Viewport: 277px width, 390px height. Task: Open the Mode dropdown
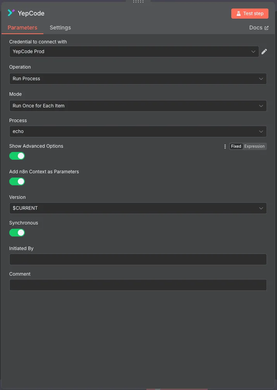[x=138, y=106]
